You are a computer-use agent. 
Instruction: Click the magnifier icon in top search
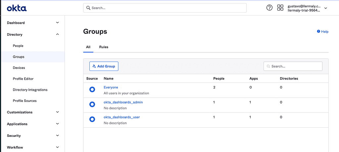pos(88,8)
